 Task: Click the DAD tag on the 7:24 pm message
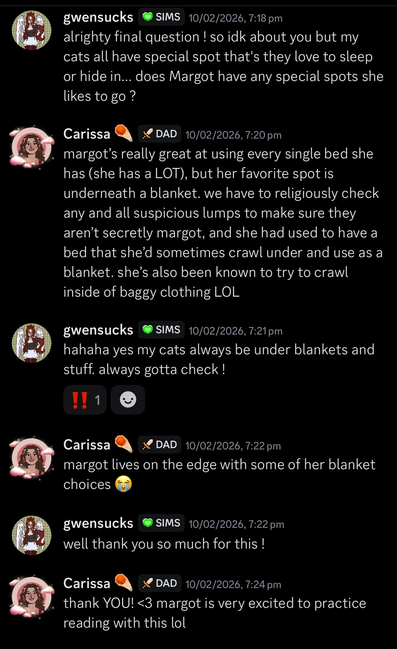point(160,583)
